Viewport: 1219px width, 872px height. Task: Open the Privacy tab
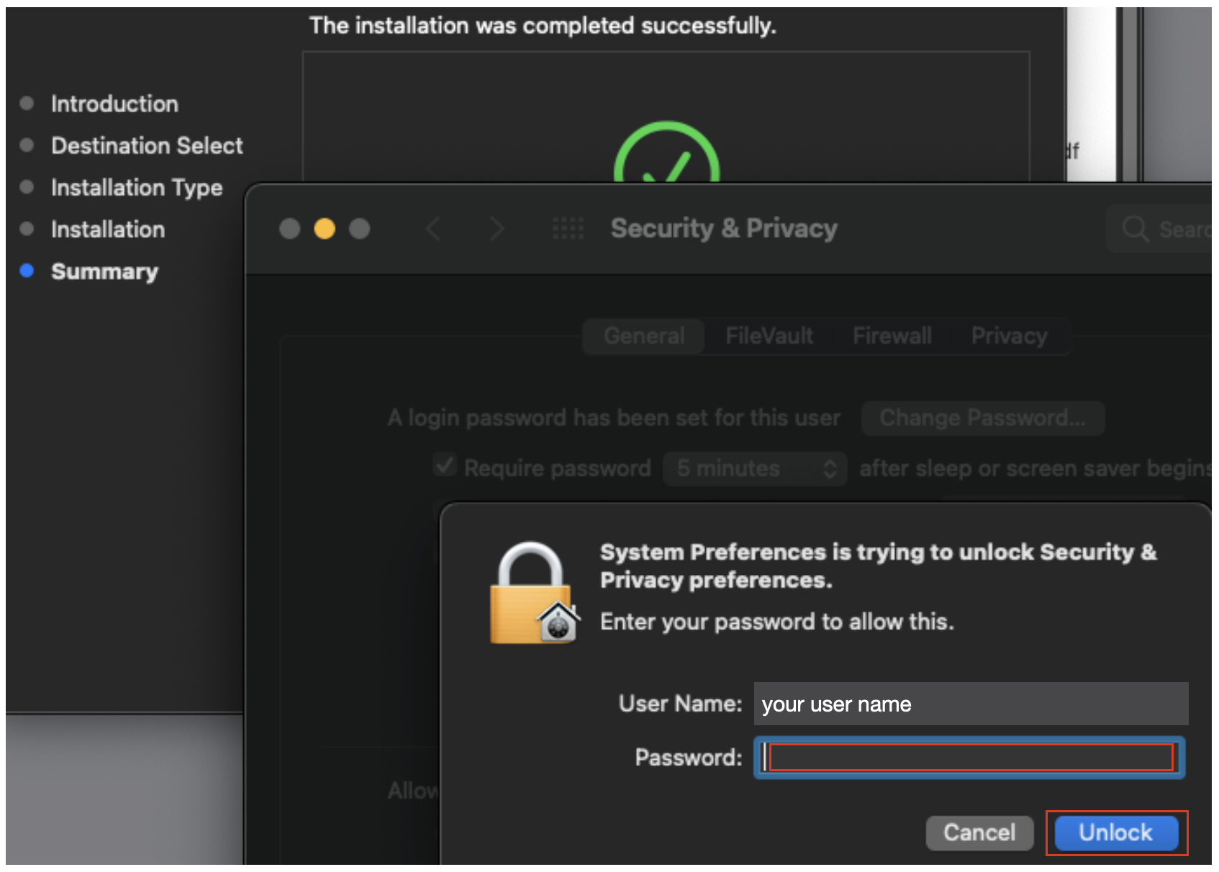(x=1009, y=336)
